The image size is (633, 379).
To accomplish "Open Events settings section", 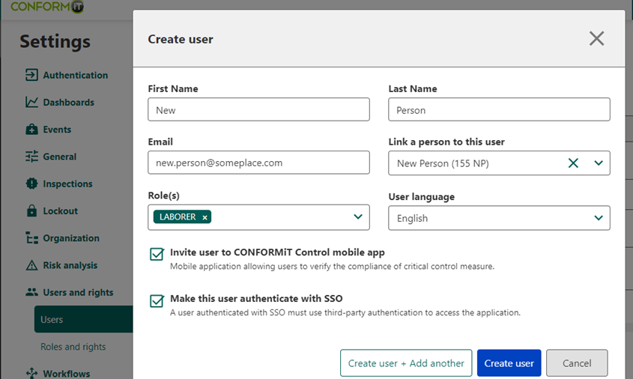I will tap(57, 129).
